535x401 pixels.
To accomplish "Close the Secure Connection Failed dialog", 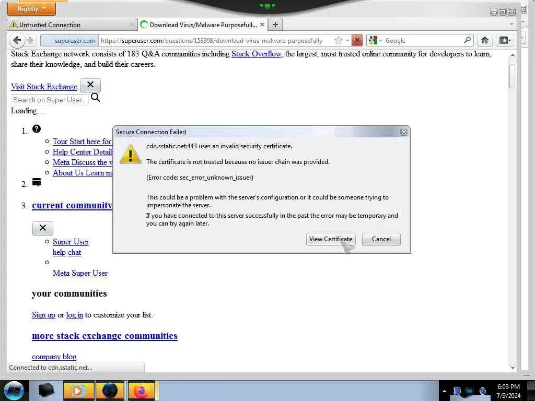I will tap(404, 132).
